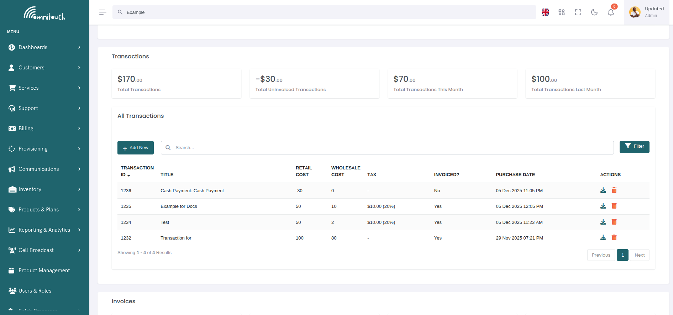The height and width of the screenshot is (315, 673).
Task: Open the notifications bell
Action: click(x=610, y=12)
